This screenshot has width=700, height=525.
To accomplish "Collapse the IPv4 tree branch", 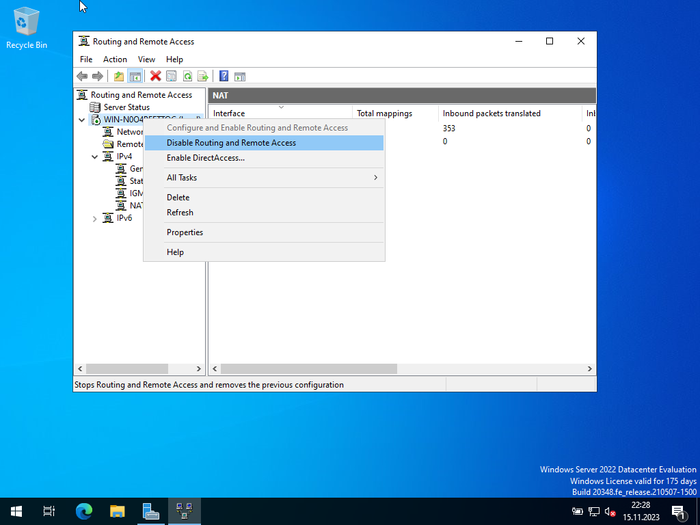I will pos(94,157).
